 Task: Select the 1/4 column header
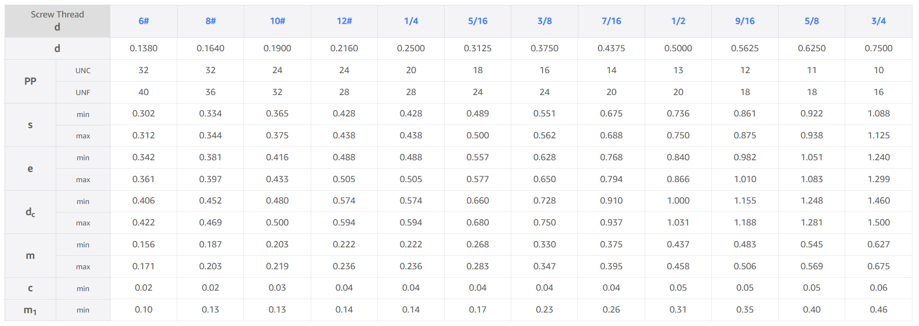(x=411, y=21)
